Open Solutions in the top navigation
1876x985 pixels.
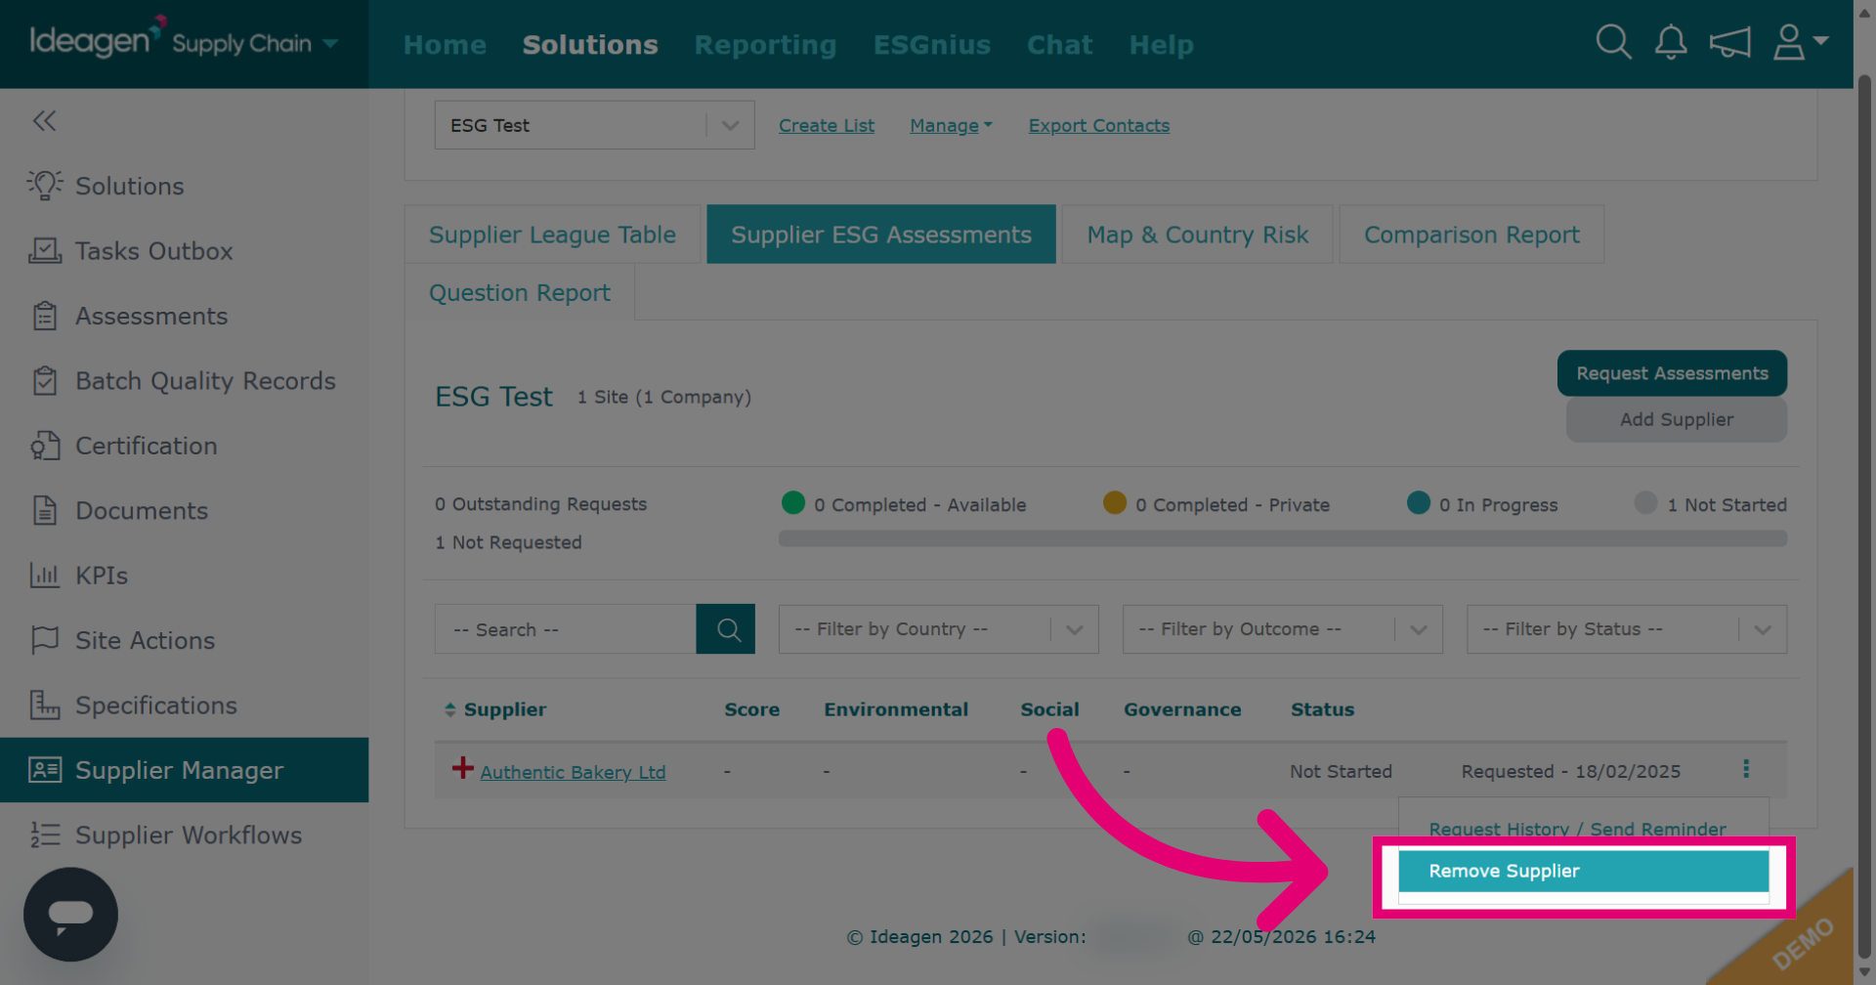pos(590,45)
